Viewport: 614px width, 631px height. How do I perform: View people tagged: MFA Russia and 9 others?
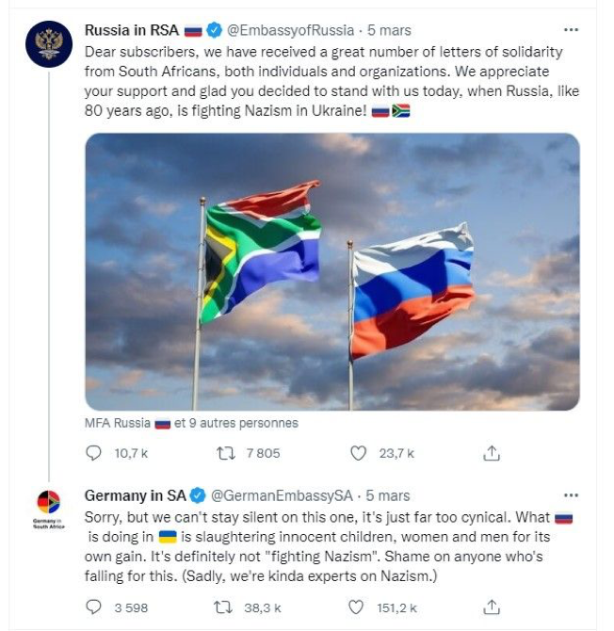(191, 424)
